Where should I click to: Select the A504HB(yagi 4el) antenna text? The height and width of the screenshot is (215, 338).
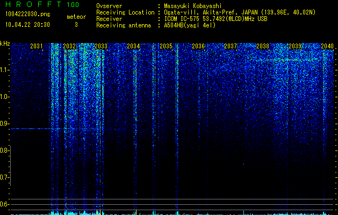coord(190,25)
